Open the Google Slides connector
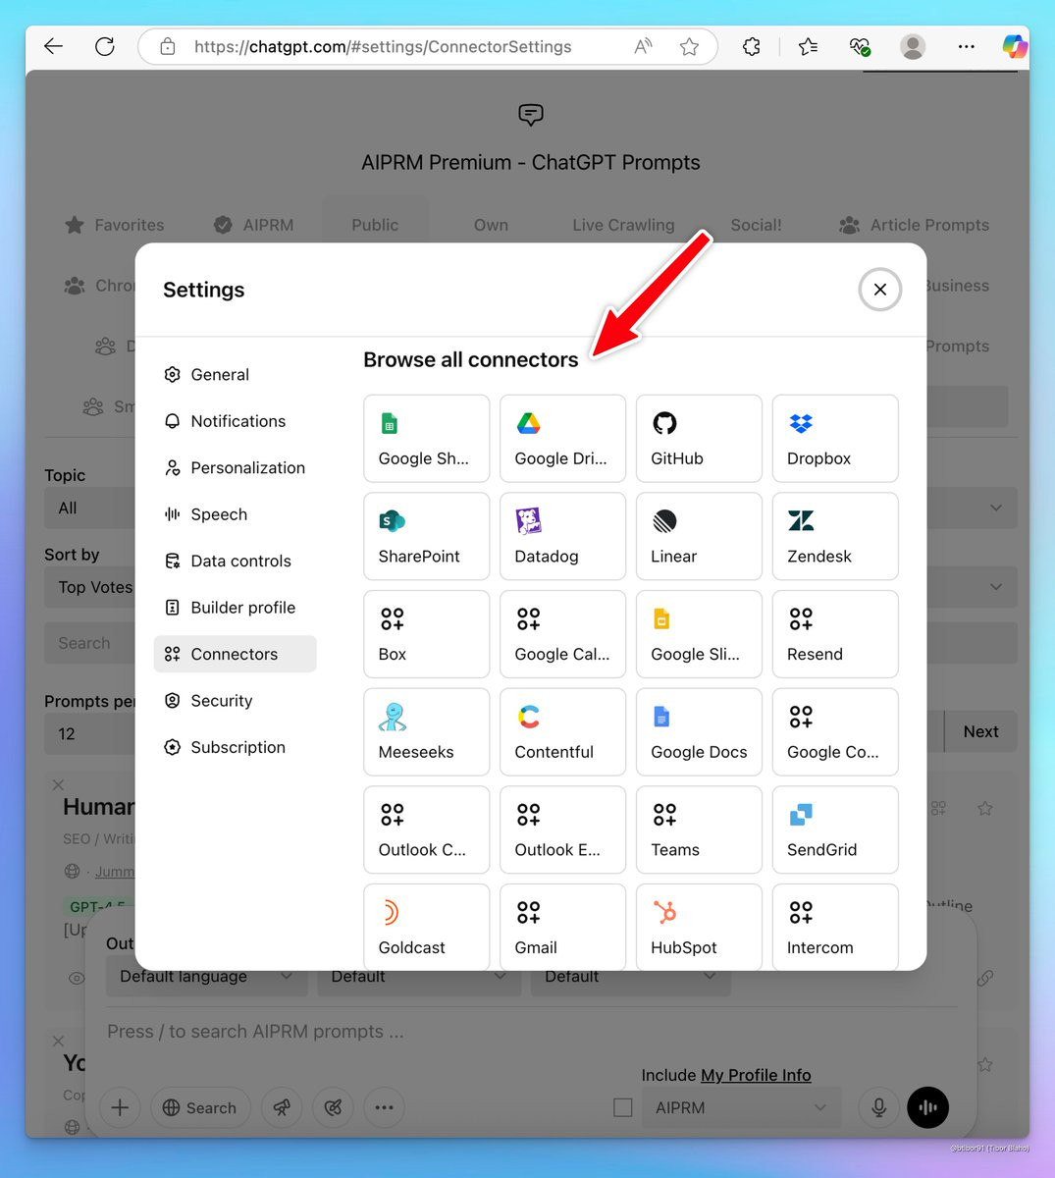Image resolution: width=1055 pixels, height=1178 pixels. 699,634
